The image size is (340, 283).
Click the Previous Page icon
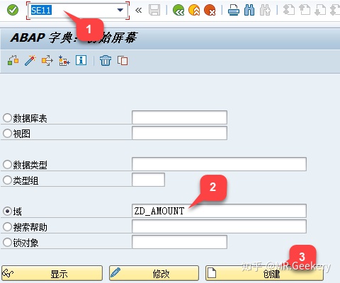point(305,11)
